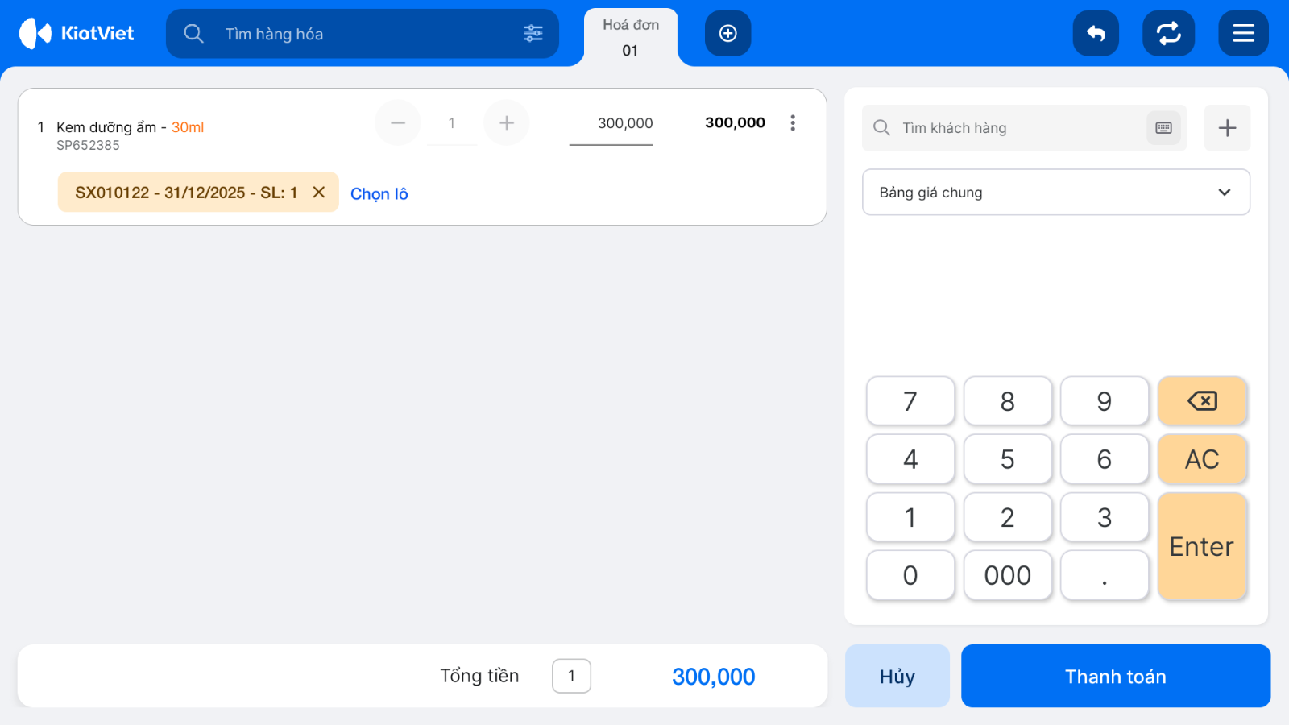Focus the Tìm hàng hóa search field
Image resolution: width=1289 pixels, height=725 pixels.
[363, 33]
